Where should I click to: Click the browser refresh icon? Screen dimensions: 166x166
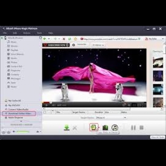(70, 39)
